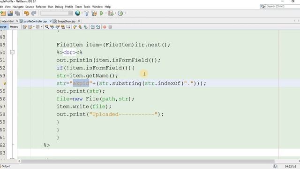
Task: Open the Debug menu
Action: [x=59, y=7]
